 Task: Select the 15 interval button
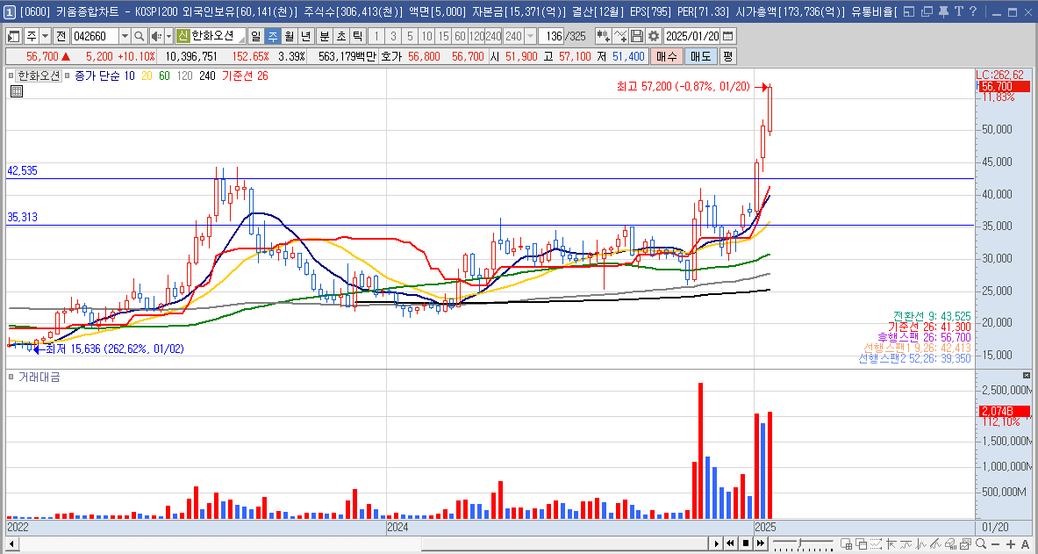443,37
